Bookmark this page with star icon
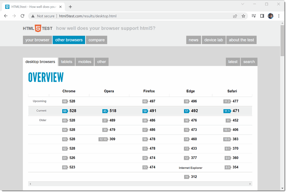Viewport: 287px width, 193px height. tap(243, 16)
